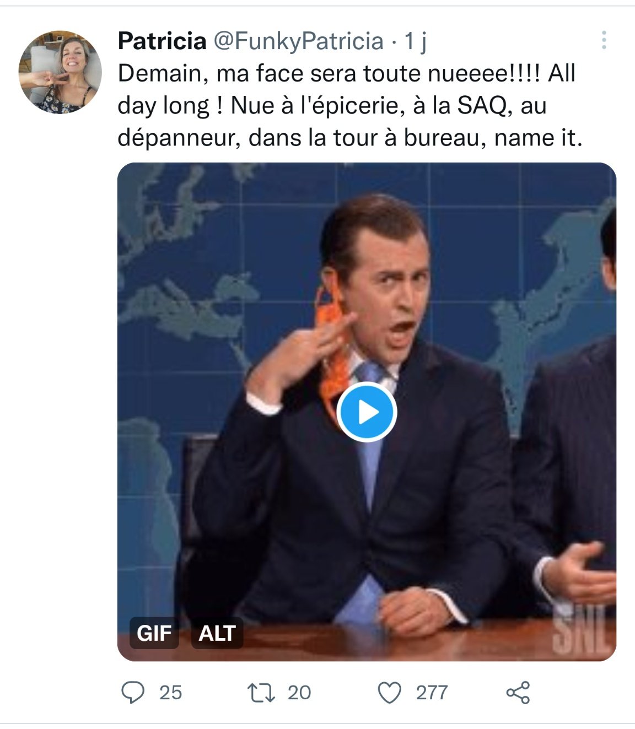Click the retweet count 20
The height and width of the screenshot is (729, 635).
coord(299,693)
